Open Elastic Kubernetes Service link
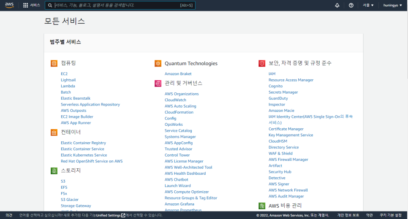Image resolution: width=408 pixels, height=219 pixels. [x=84, y=155]
